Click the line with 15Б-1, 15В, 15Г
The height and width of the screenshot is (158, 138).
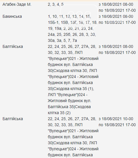pyautogui.click(x=73, y=22)
